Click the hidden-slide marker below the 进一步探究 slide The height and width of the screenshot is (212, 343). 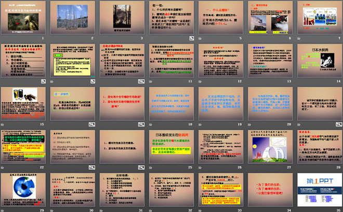tap(92, 124)
